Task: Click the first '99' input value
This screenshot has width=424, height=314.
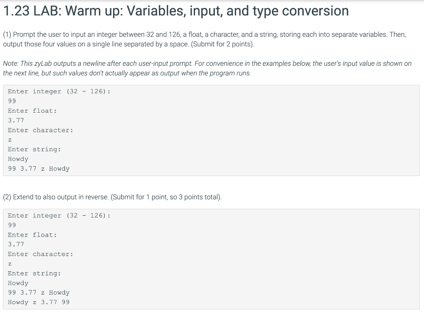Action: 12,101
